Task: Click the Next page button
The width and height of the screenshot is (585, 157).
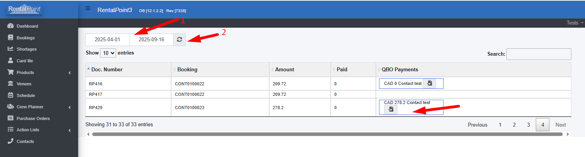Action: click(561, 125)
